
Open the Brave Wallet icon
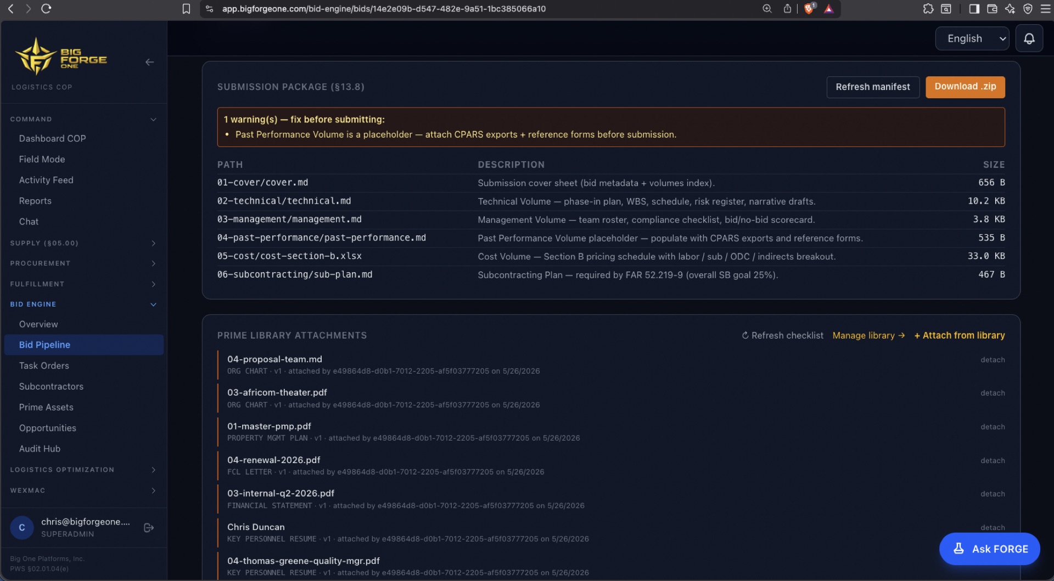[x=992, y=9]
